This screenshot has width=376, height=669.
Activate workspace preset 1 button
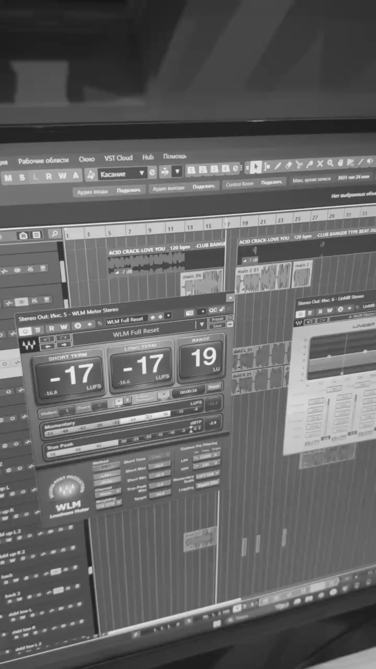coord(191,170)
